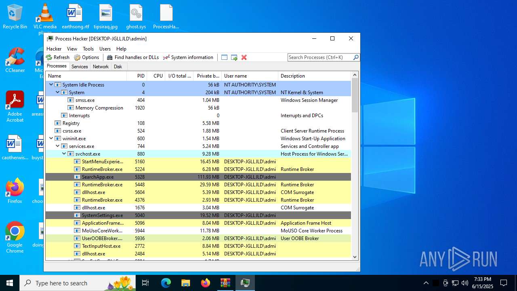Switch to the Services tab
This screenshot has height=291, width=517.
[80, 67]
